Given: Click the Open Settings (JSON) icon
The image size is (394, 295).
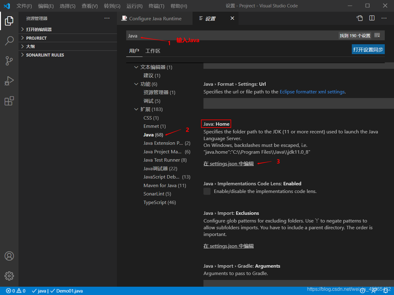Looking at the screenshot, I should [x=360, y=18].
